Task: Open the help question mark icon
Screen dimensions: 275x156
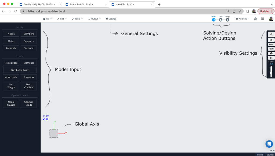Action: [x=255, y=19]
